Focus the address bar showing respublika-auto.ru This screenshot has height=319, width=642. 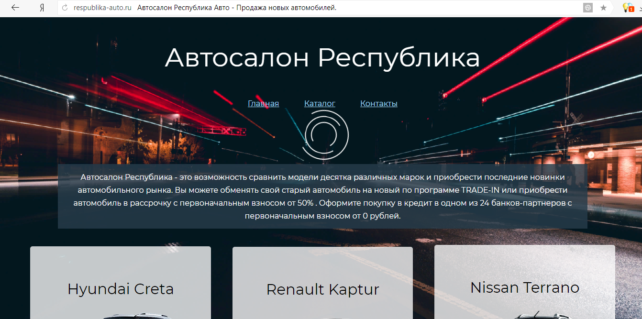coord(102,8)
